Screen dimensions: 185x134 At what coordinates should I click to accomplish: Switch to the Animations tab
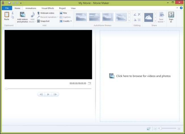31,8
